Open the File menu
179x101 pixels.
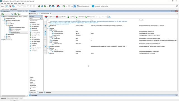[2, 3]
